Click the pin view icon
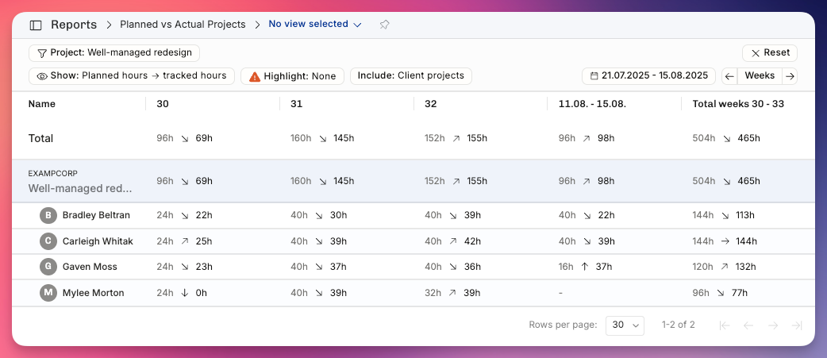Image resolution: width=827 pixels, height=358 pixels. click(384, 25)
